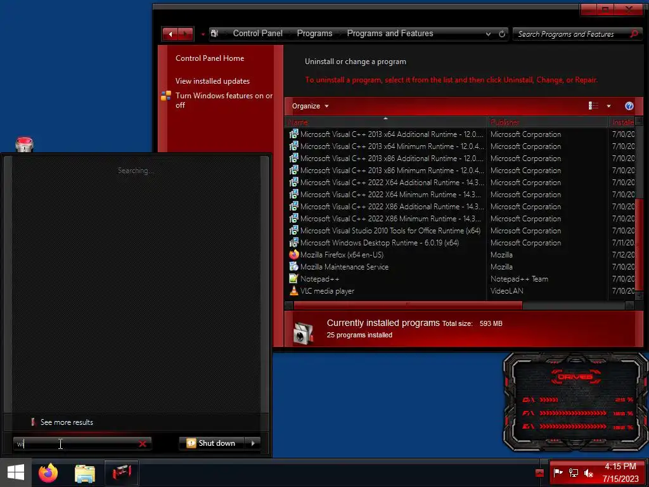Viewport: 649px width, 487px height.
Task: Refresh the Programs and Features view
Action: (x=502, y=34)
